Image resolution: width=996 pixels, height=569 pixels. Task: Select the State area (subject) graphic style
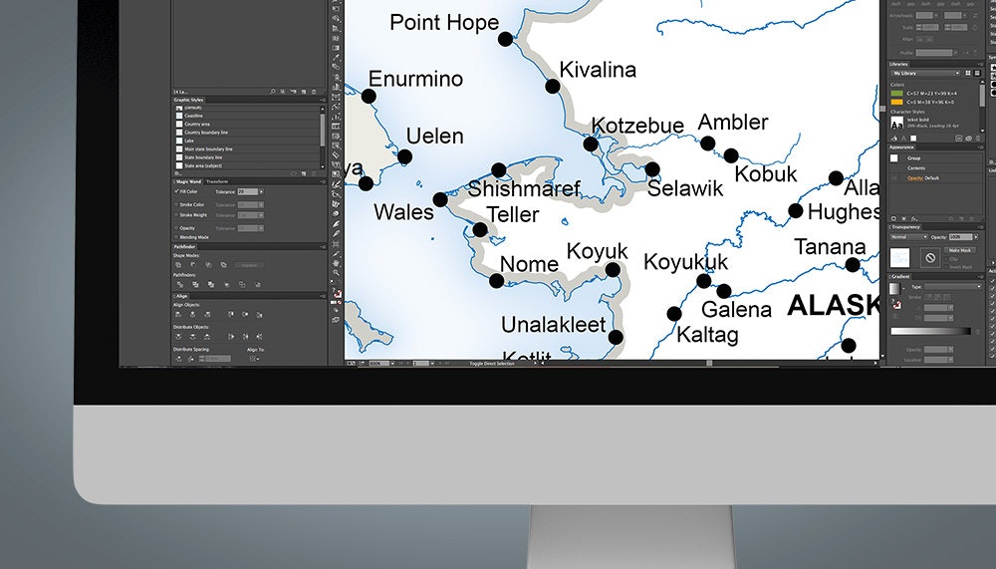pyautogui.click(x=247, y=166)
